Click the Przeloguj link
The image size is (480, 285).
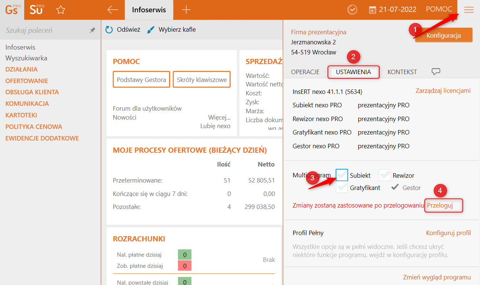[440, 205]
